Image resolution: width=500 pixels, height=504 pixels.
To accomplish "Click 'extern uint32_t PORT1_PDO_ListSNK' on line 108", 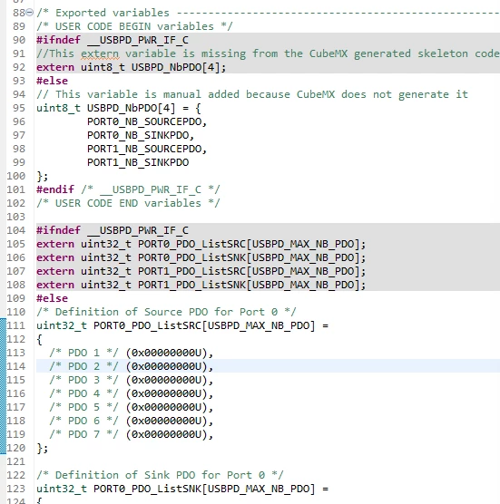I will pyautogui.click(x=141, y=285).
